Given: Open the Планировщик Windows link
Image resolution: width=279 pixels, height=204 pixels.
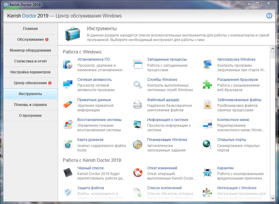Looking at the screenshot, I should [x=167, y=140].
